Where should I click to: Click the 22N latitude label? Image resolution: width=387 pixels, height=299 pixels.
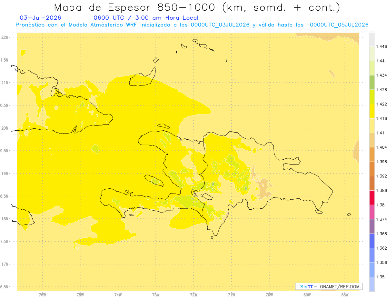click(x=5, y=37)
